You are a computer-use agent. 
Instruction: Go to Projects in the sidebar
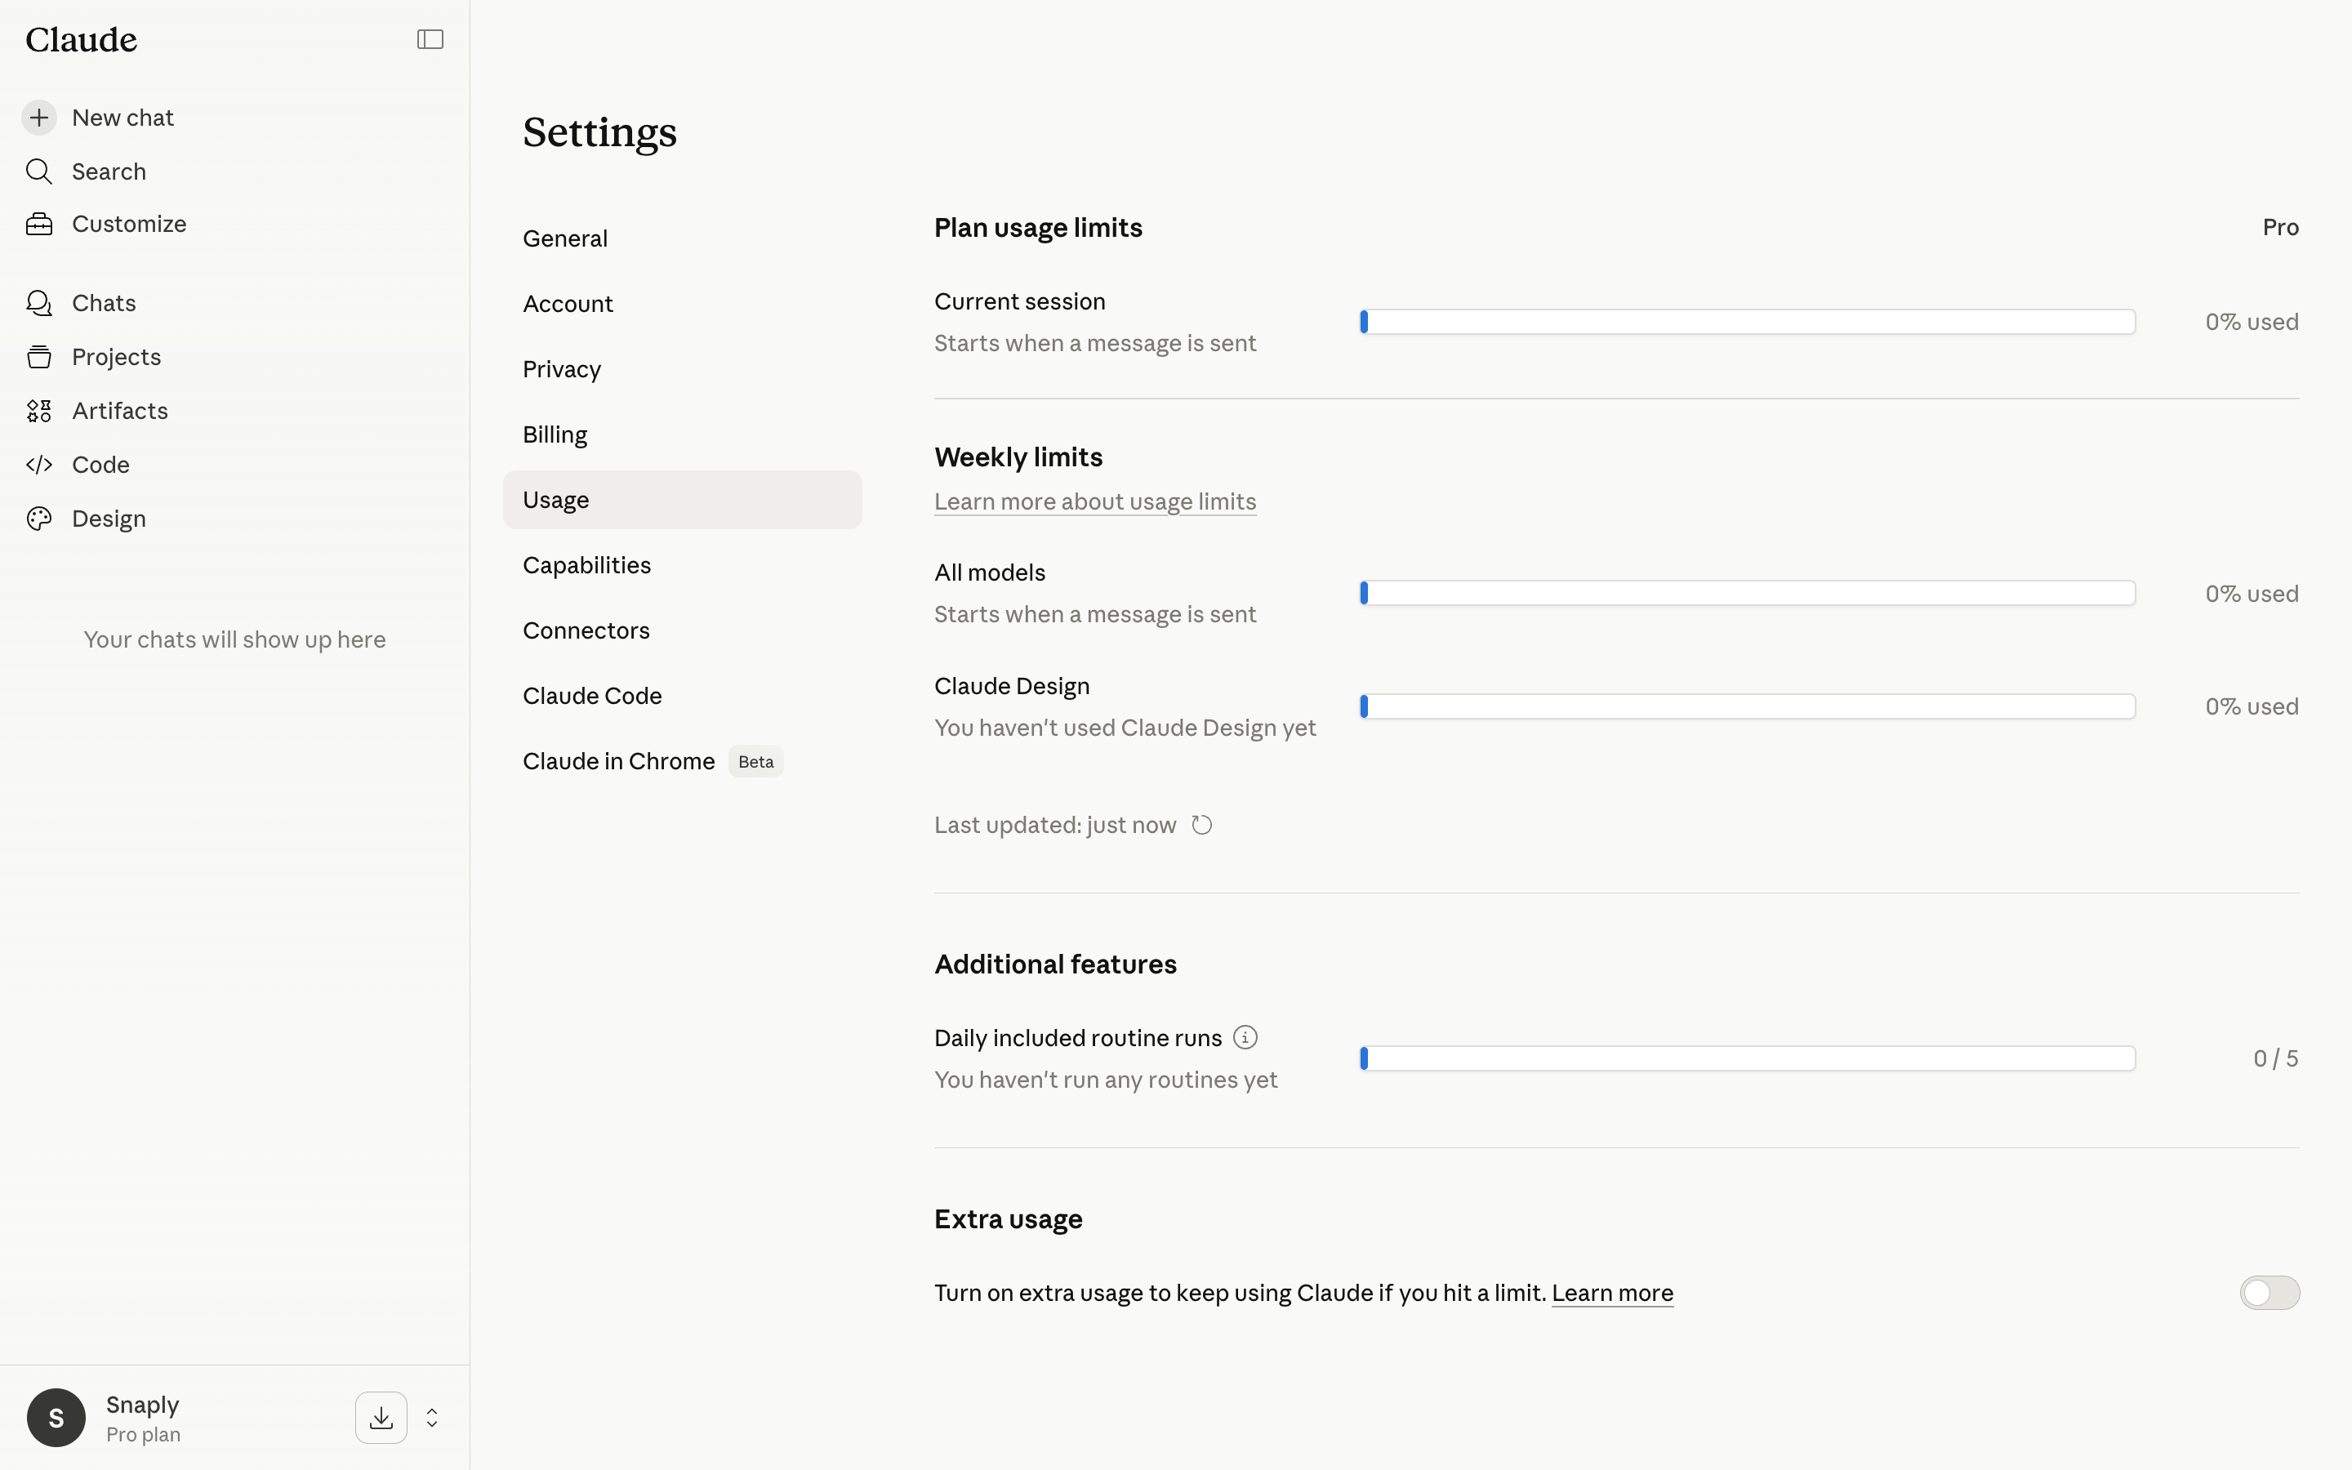pyautogui.click(x=117, y=357)
